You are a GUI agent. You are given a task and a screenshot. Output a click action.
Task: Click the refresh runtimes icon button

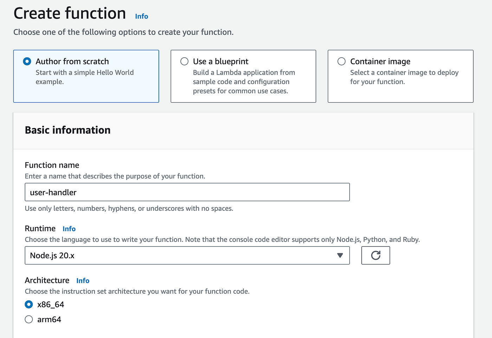point(375,255)
